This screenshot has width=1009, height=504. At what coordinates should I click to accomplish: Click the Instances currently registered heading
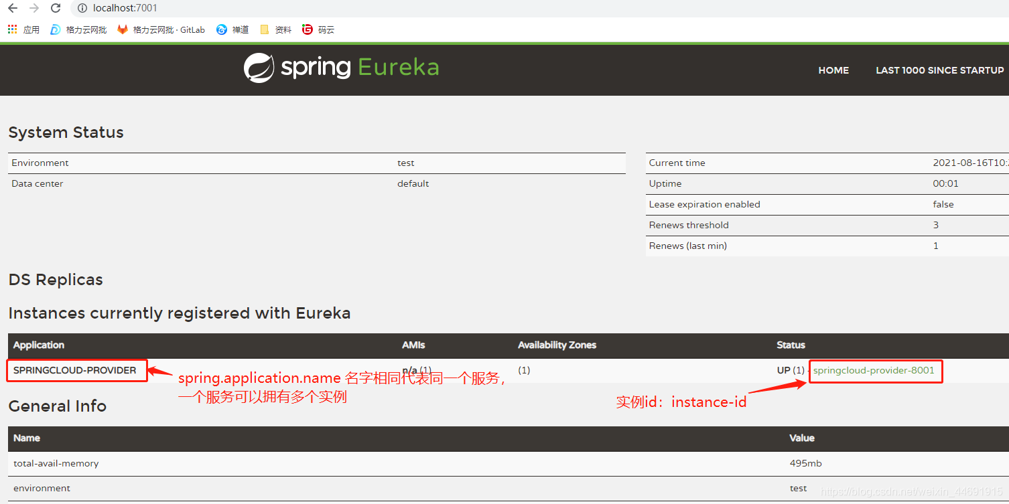point(179,313)
